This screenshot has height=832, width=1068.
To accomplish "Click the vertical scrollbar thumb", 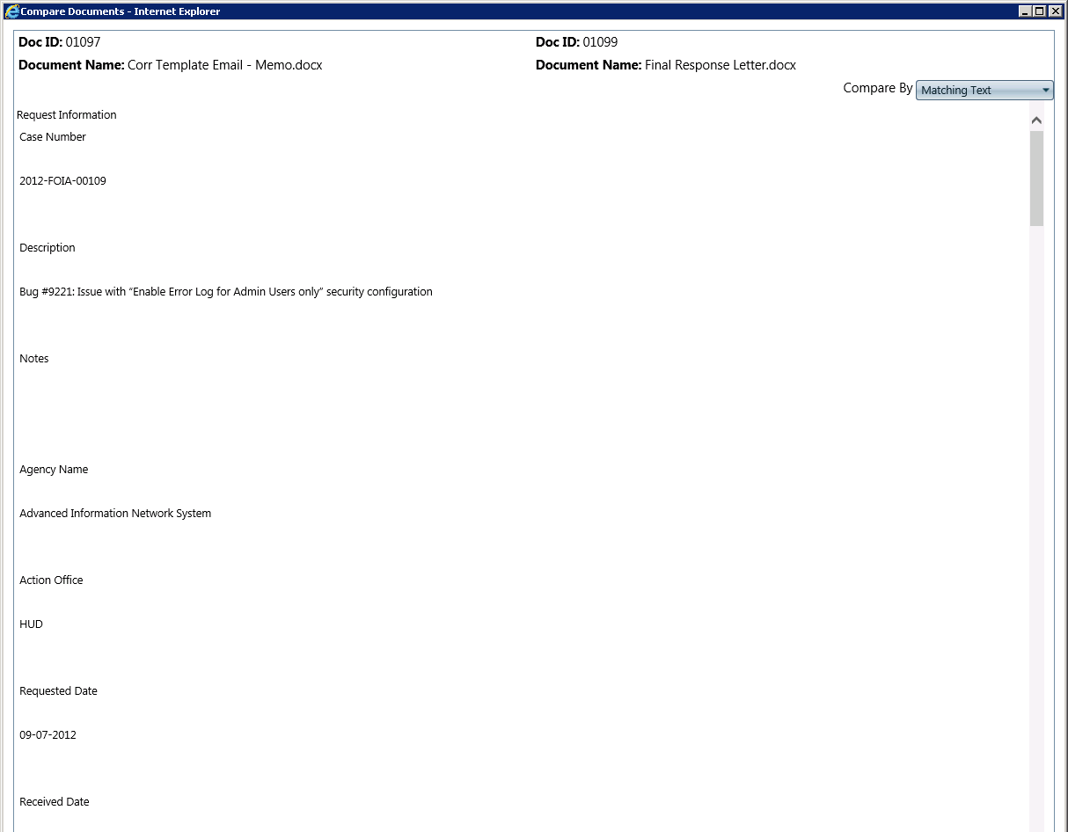I will pos(1036,178).
